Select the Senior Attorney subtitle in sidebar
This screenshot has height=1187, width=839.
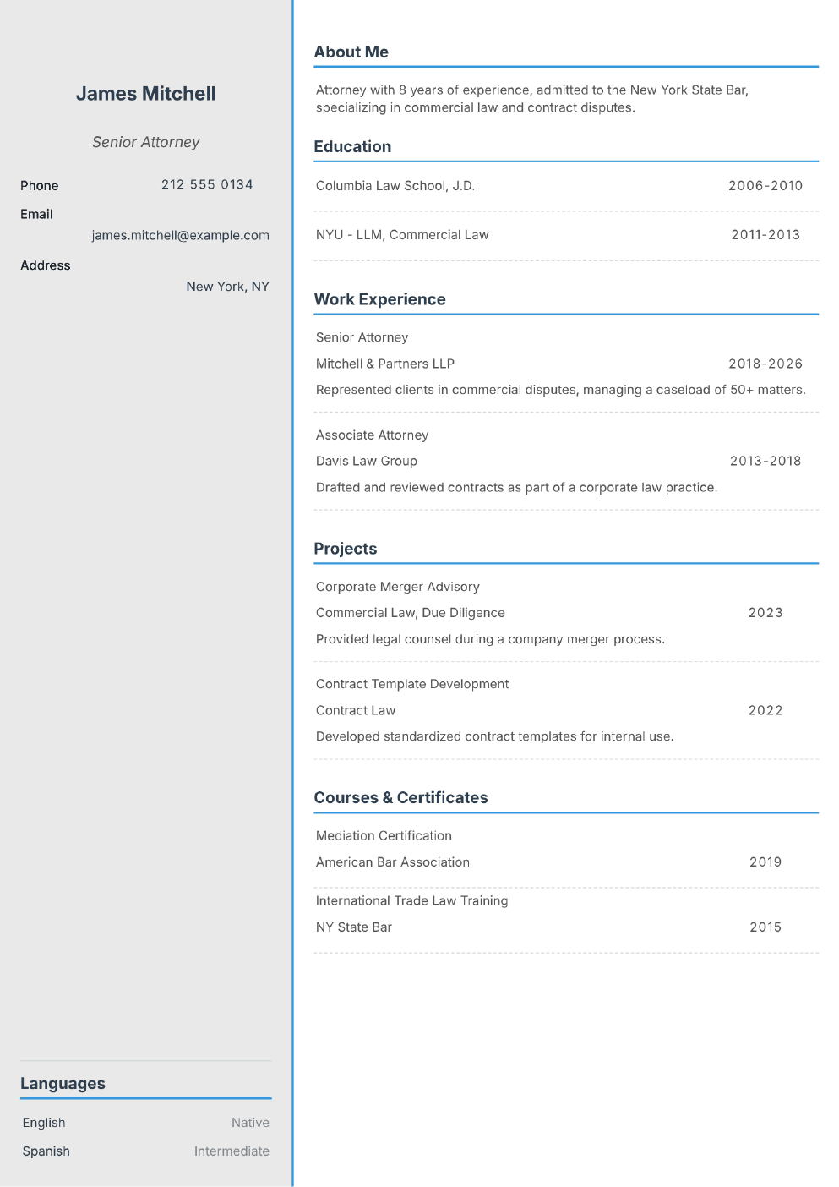point(146,142)
